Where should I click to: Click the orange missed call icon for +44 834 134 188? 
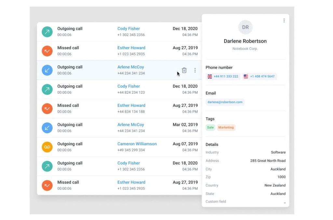[47, 109]
